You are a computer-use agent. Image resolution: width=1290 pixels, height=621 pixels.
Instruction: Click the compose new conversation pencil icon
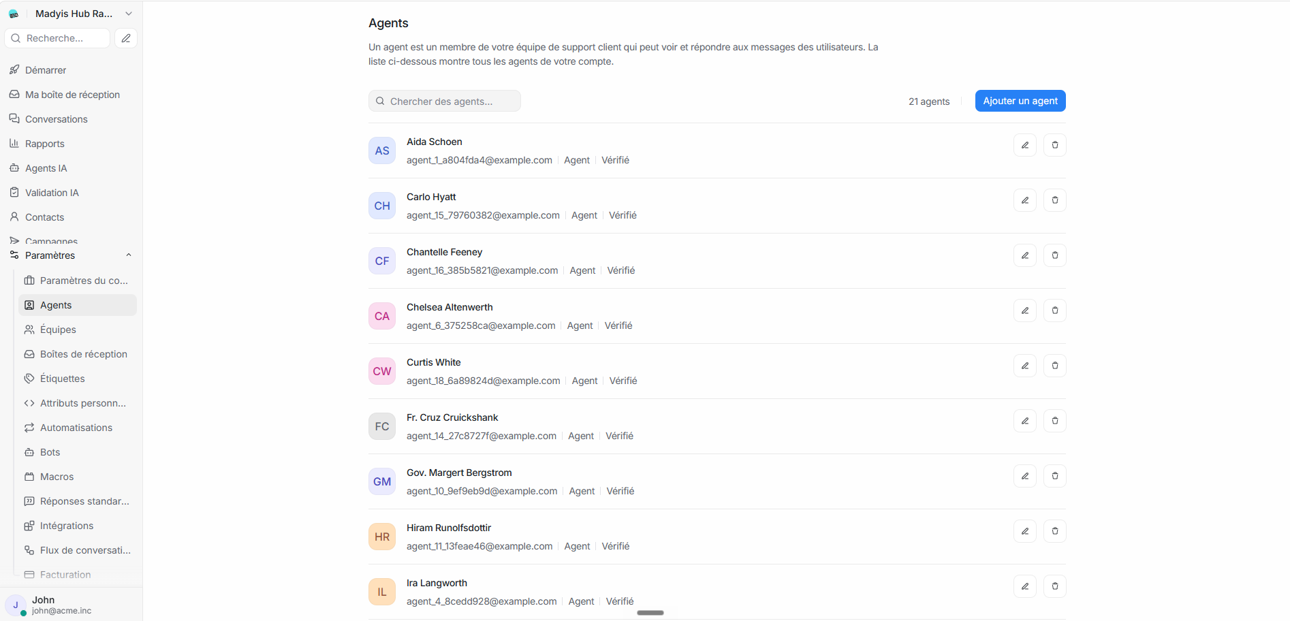click(x=126, y=38)
